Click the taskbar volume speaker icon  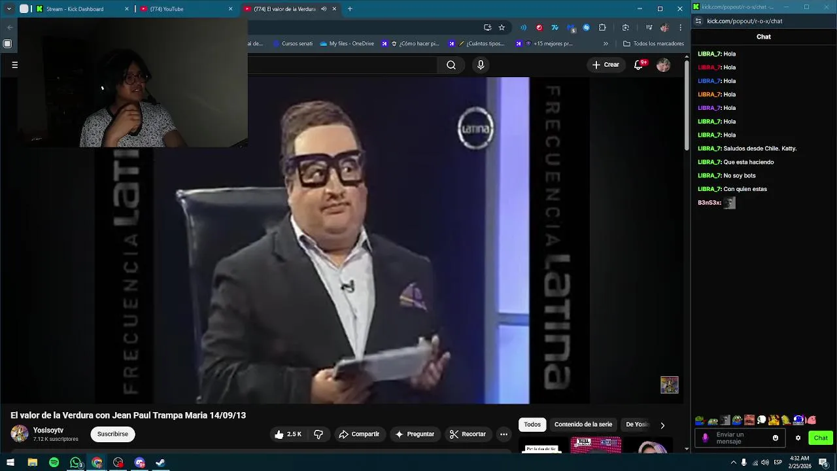click(x=765, y=462)
